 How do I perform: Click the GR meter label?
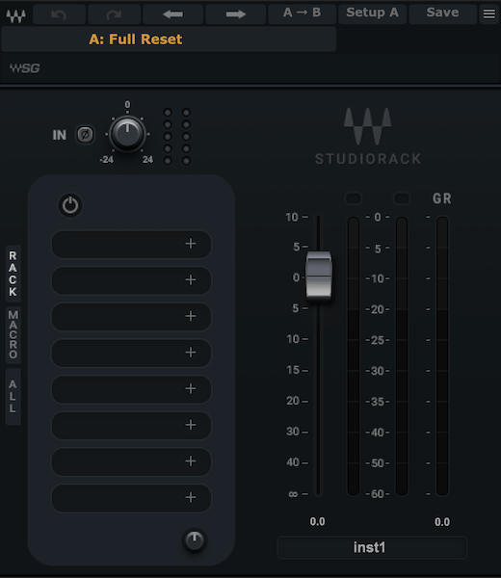pyautogui.click(x=441, y=198)
